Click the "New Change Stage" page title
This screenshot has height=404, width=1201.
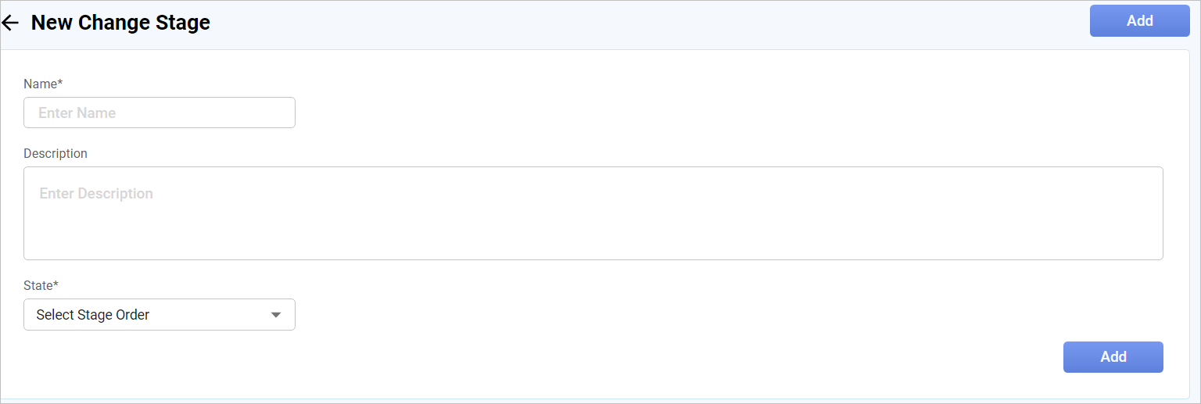(120, 23)
